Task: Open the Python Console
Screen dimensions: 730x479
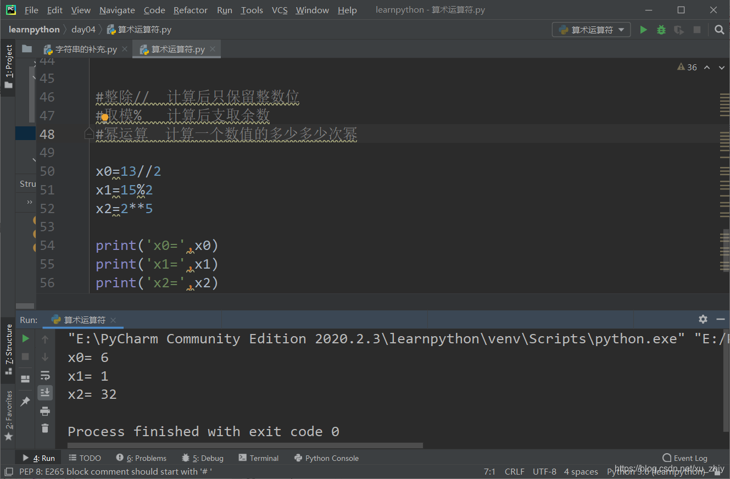Action: (326, 458)
